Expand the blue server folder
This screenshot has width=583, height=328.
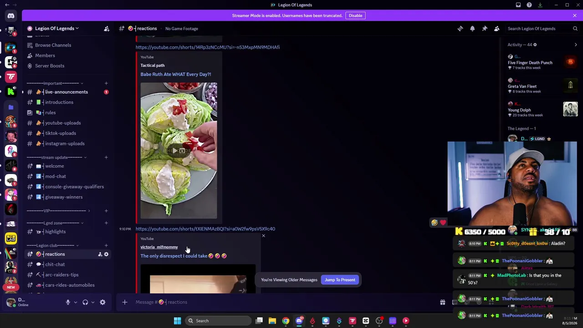pos(11,107)
